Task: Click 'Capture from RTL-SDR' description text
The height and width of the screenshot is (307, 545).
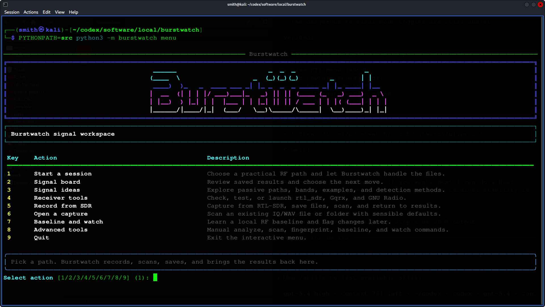Action: pyautogui.click(x=324, y=206)
